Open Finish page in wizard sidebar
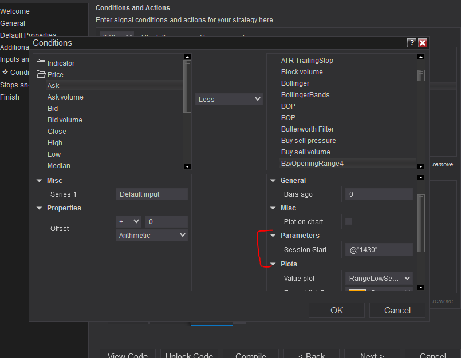 [x=10, y=97]
